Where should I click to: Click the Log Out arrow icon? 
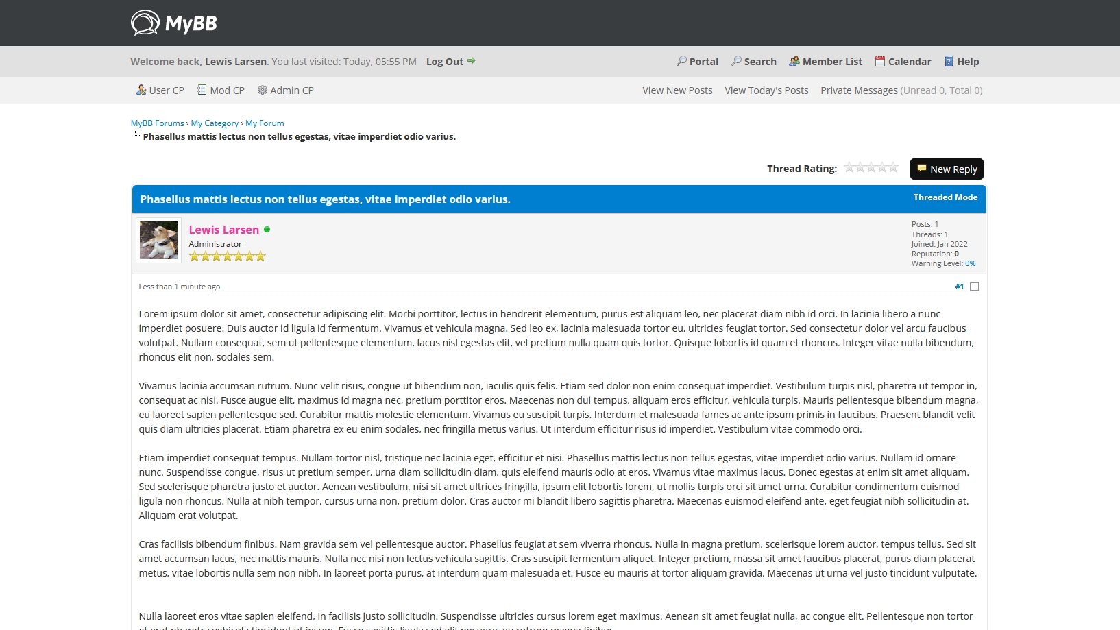coord(472,61)
